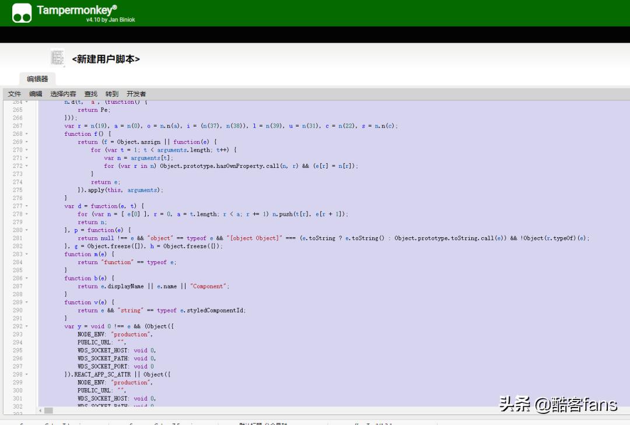Click line number 300 in gutter
Screen dimensions: 630x425
pos(17,391)
